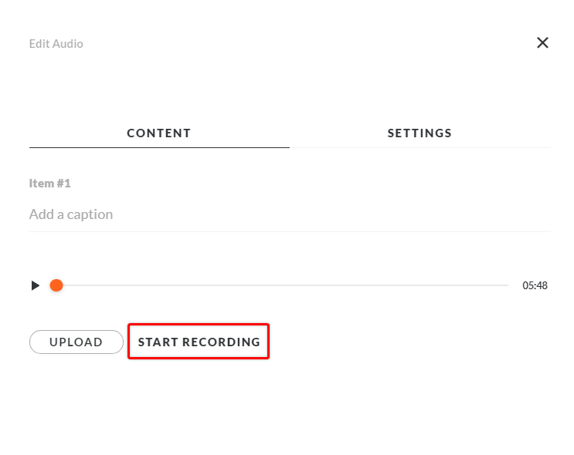Image resolution: width=574 pixels, height=455 pixels.
Task: Click the 05:48 duration label
Action: (x=535, y=285)
